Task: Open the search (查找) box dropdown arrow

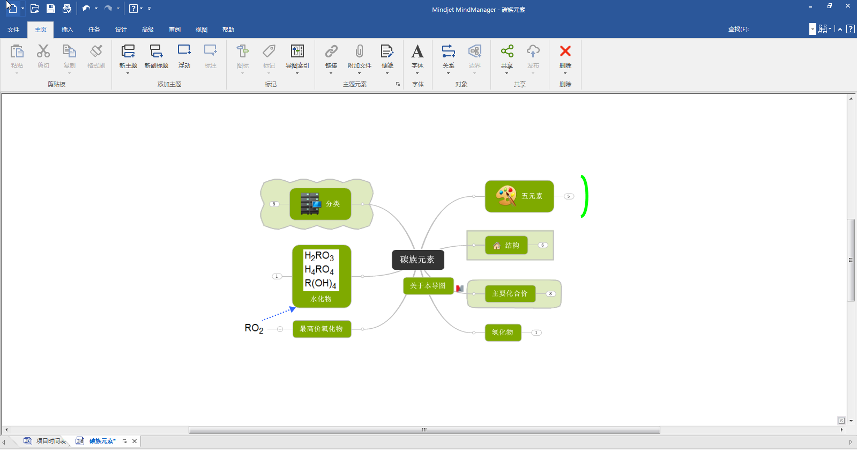Action: (x=813, y=29)
